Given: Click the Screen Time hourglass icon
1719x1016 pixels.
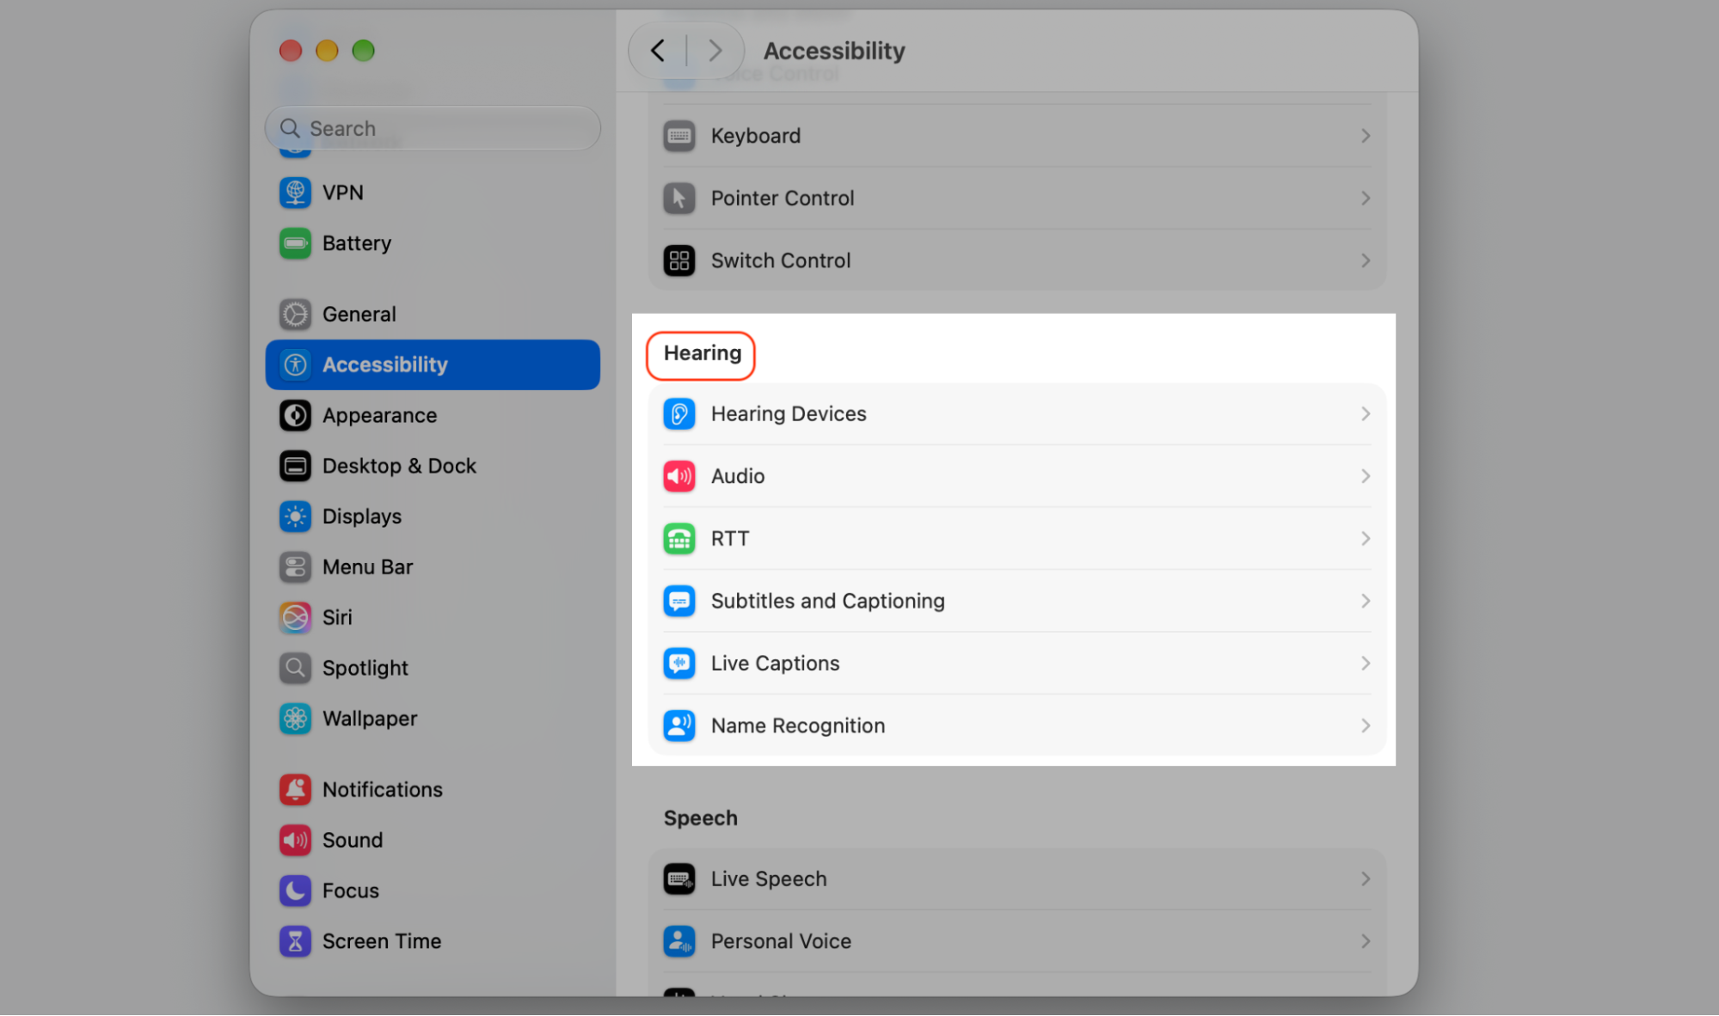Looking at the screenshot, I should click(x=295, y=941).
